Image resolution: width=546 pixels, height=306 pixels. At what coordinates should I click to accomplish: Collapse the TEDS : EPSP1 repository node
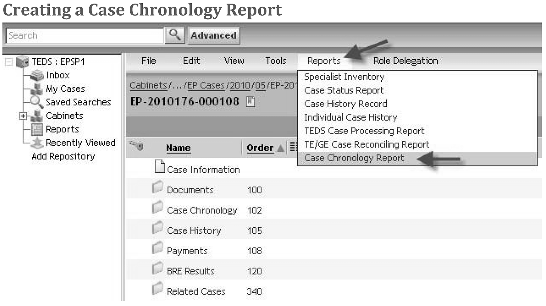click(x=9, y=62)
